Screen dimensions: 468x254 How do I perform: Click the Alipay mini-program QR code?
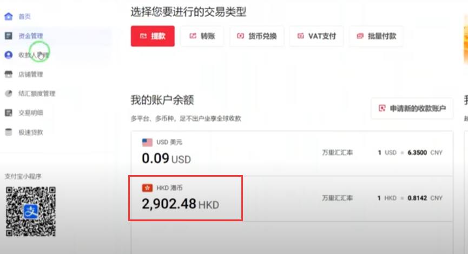point(31,211)
